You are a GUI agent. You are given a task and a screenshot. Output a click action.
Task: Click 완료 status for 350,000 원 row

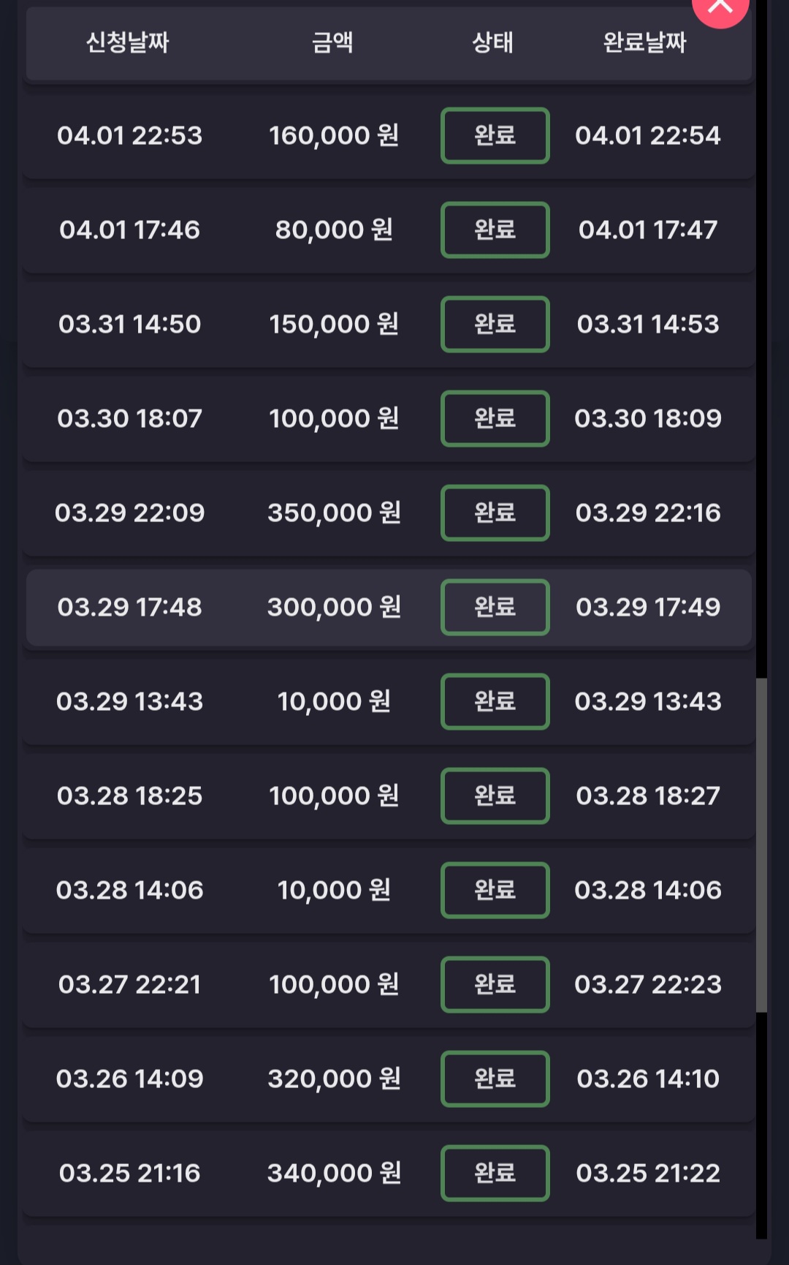click(x=495, y=513)
